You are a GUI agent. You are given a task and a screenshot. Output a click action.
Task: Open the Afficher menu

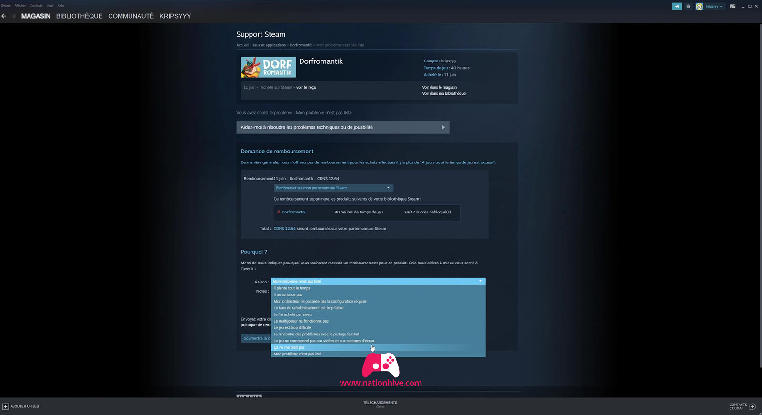tap(20, 6)
